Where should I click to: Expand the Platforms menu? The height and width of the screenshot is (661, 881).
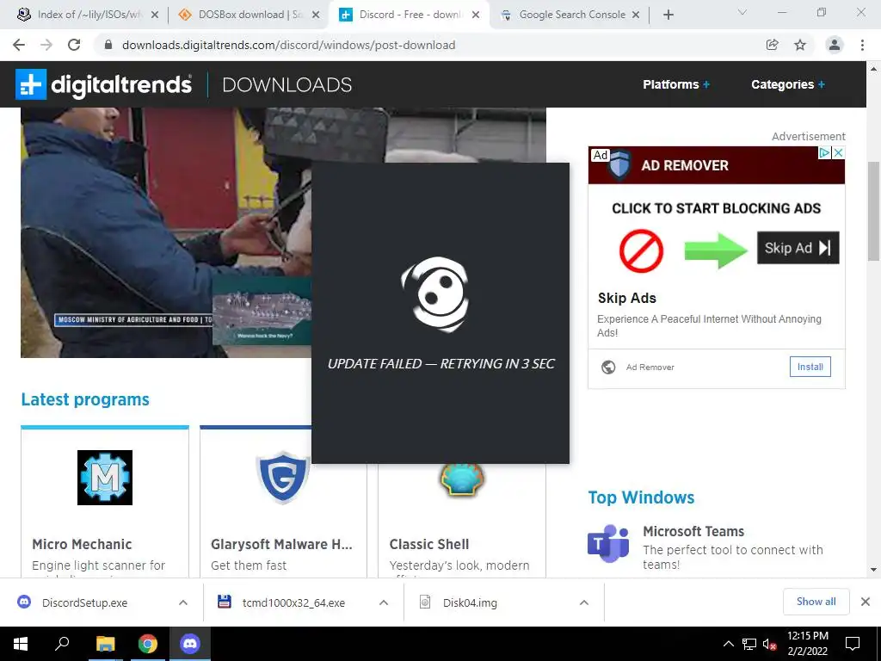(676, 84)
